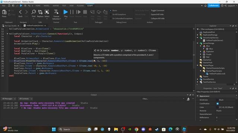Click the quick-access Play icon in title toolbar
Viewport: 238px width, 133px height.
(x=21, y=6)
